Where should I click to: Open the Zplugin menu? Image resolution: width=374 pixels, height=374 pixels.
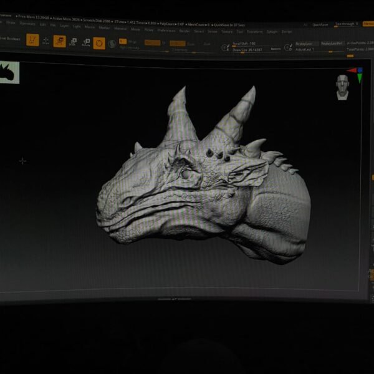coord(272,31)
